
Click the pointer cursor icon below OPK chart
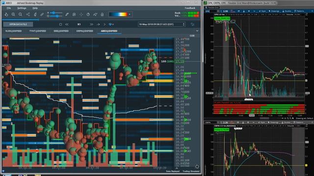tap(293, 118)
